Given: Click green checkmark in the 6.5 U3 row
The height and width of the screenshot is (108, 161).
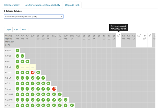Looking at the screenshot, I should pos(18,67).
